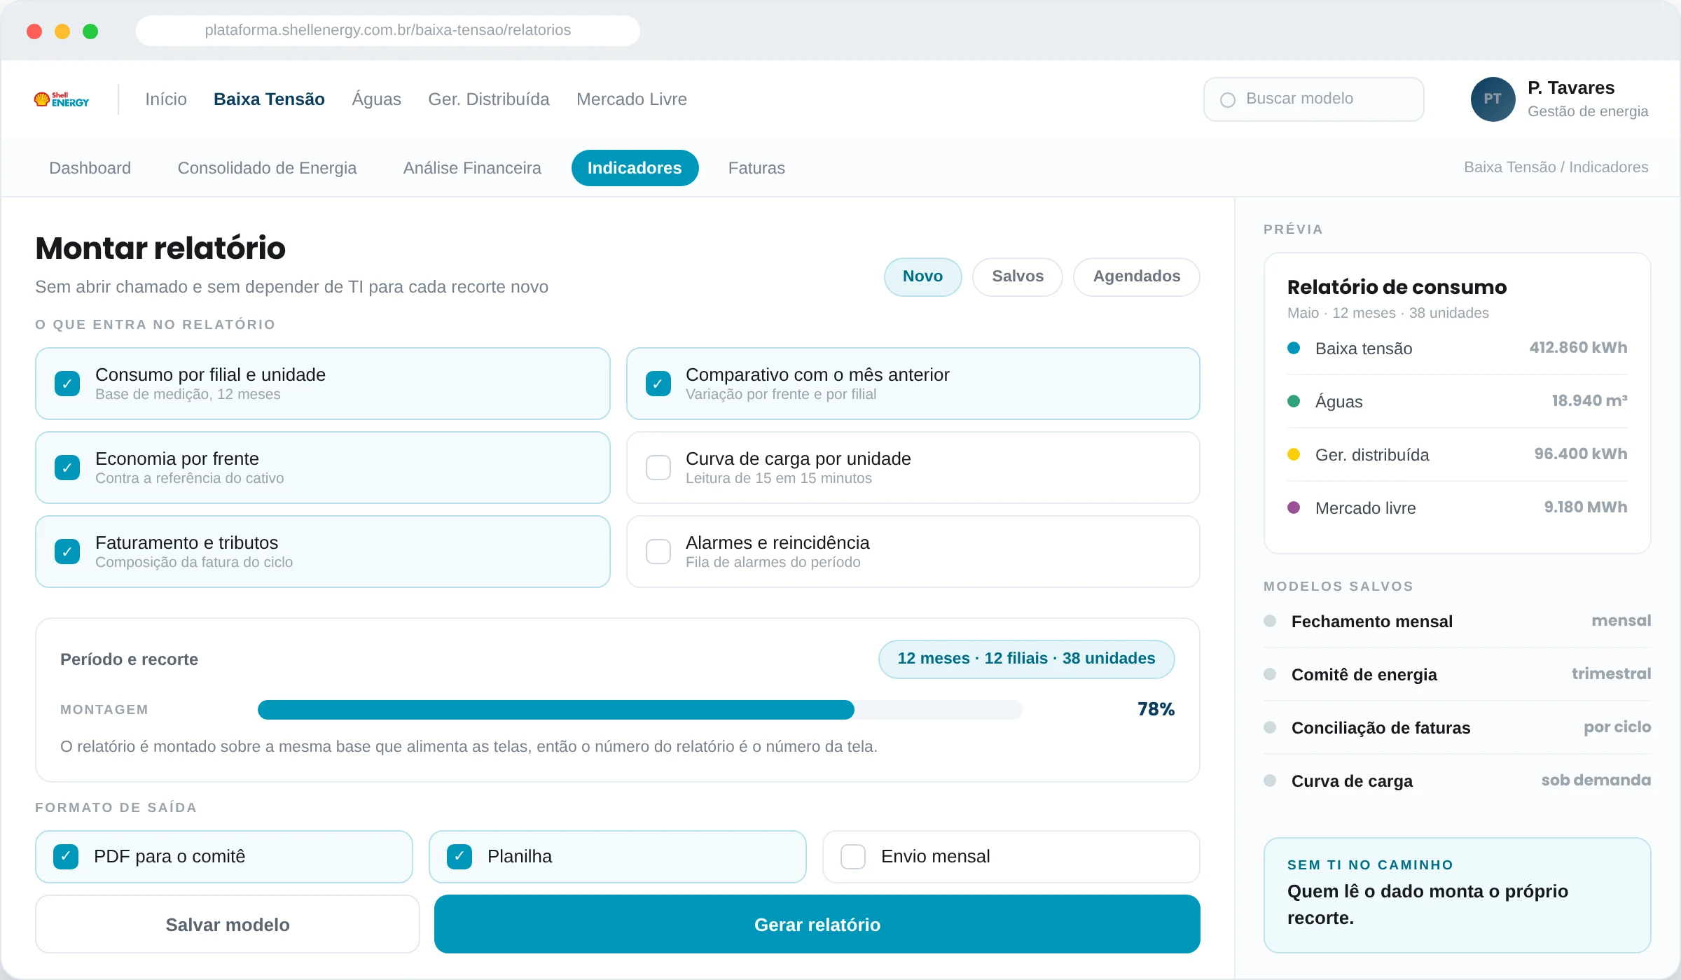Uncheck PDF para o comitê
The image size is (1681, 980).
tap(66, 857)
